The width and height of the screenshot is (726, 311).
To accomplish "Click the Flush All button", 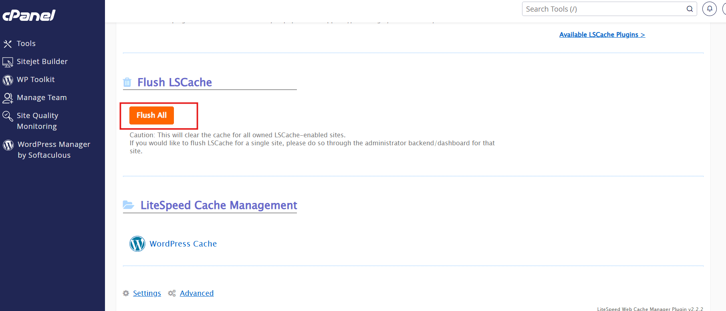I will pos(151,115).
